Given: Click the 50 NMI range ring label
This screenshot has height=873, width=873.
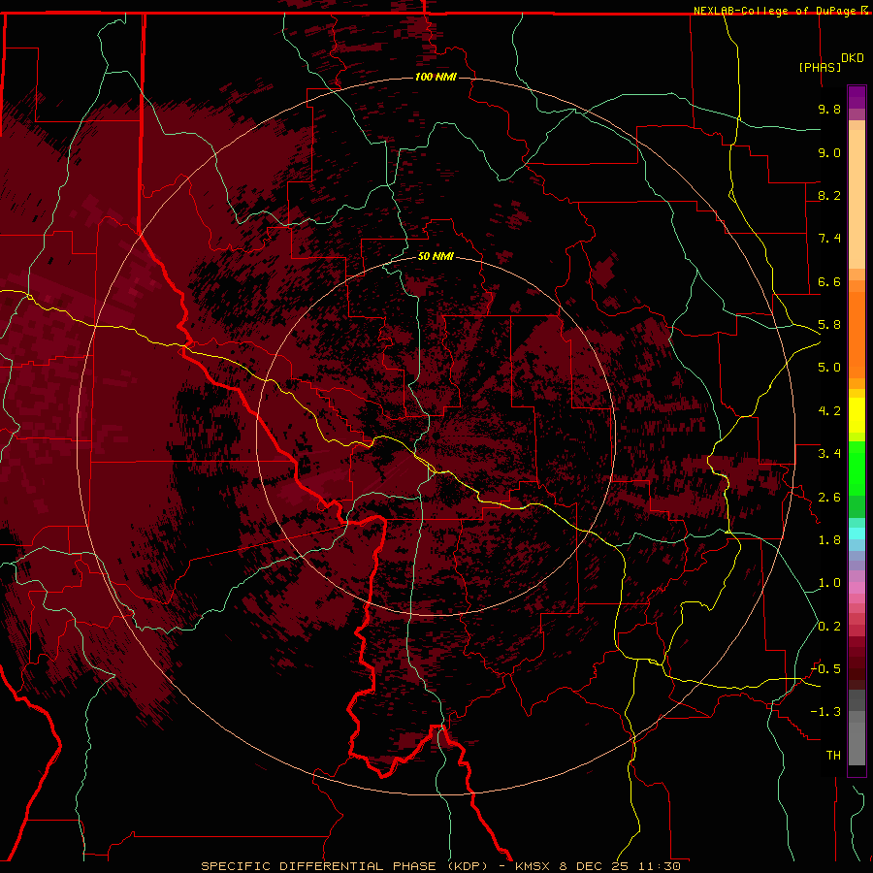Looking at the screenshot, I should (x=436, y=256).
